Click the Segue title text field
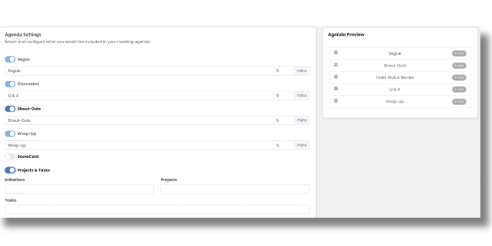This screenshot has height=246, width=492. 139,71
